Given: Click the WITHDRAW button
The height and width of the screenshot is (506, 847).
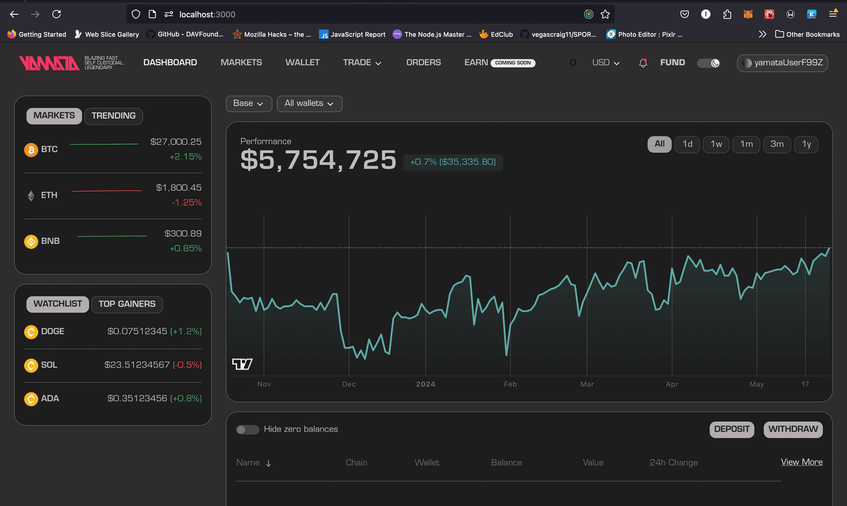Looking at the screenshot, I should pos(793,430).
